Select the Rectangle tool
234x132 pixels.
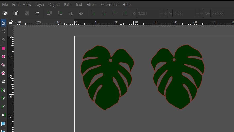[x=3, y=48]
